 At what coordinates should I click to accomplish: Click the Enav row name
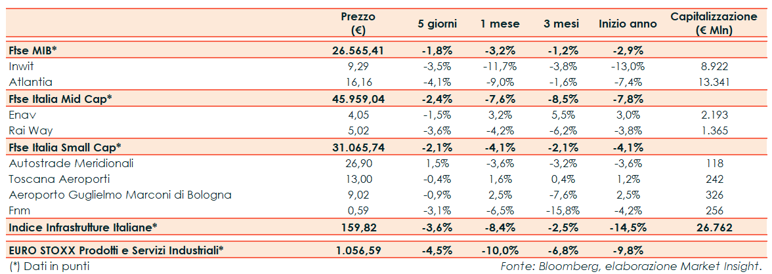[x=21, y=115]
